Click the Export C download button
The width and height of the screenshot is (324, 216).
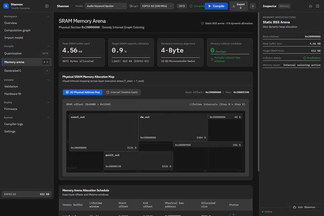239,6
